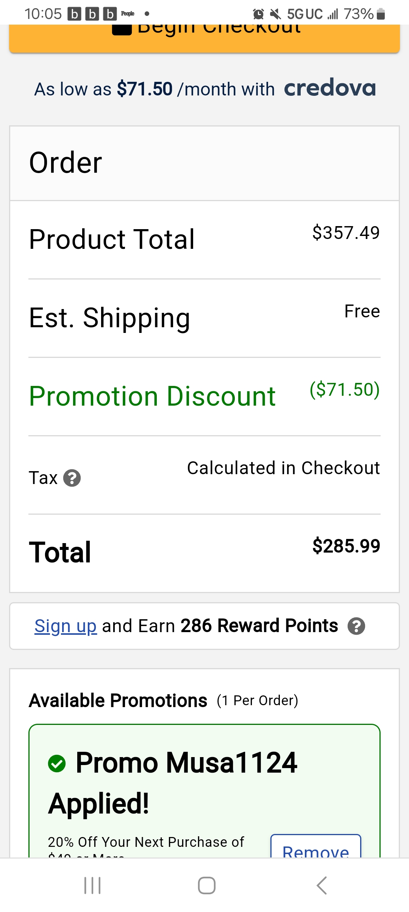Tap the Android back navigation arrow

322,885
